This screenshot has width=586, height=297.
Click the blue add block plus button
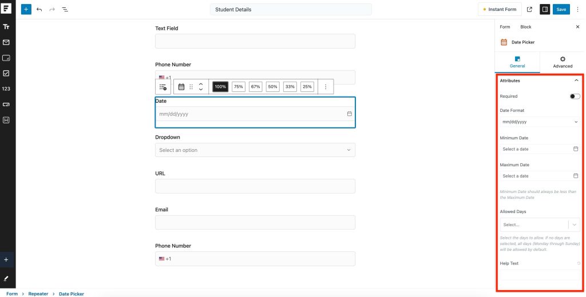(26, 9)
